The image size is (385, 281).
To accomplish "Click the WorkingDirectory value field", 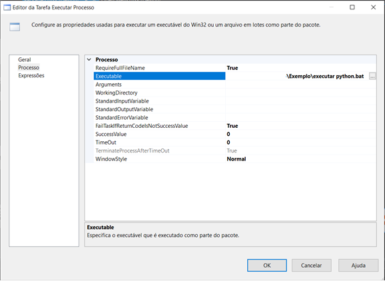I will 301,93.
